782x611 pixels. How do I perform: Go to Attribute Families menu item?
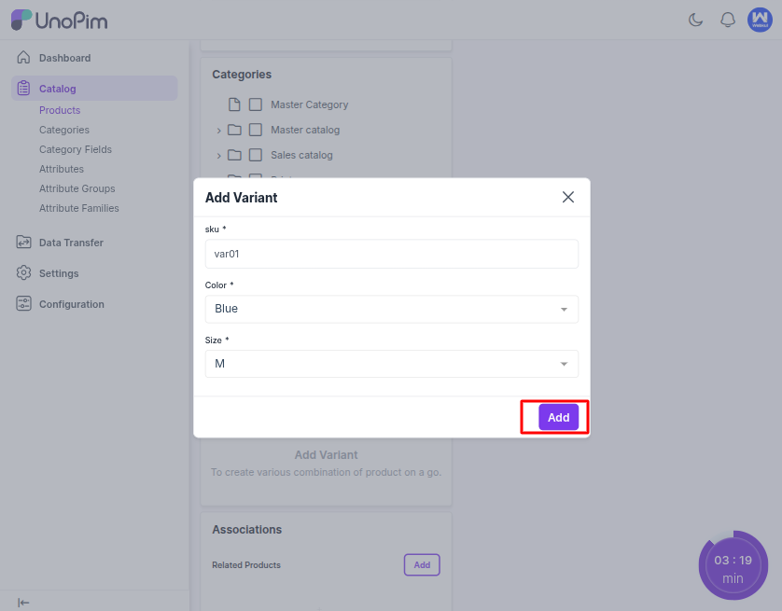pyautogui.click(x=78, y=208)
